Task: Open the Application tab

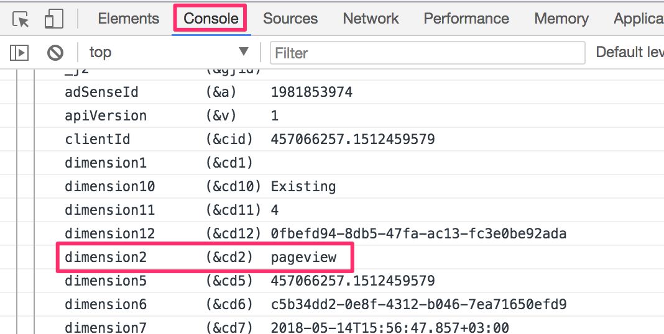Action: (x=639, y=19)
